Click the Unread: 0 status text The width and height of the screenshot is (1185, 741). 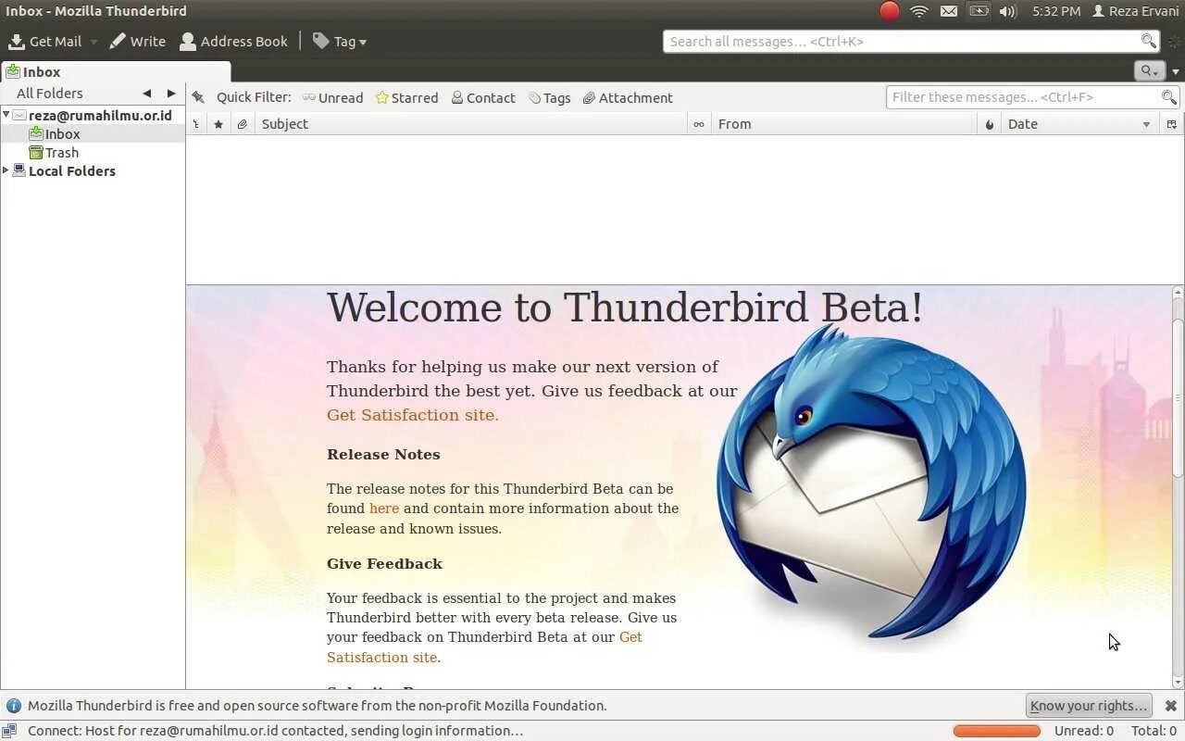tap(1084, 731)
